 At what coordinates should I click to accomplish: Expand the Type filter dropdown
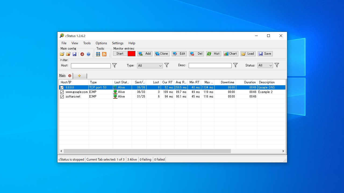160,66
